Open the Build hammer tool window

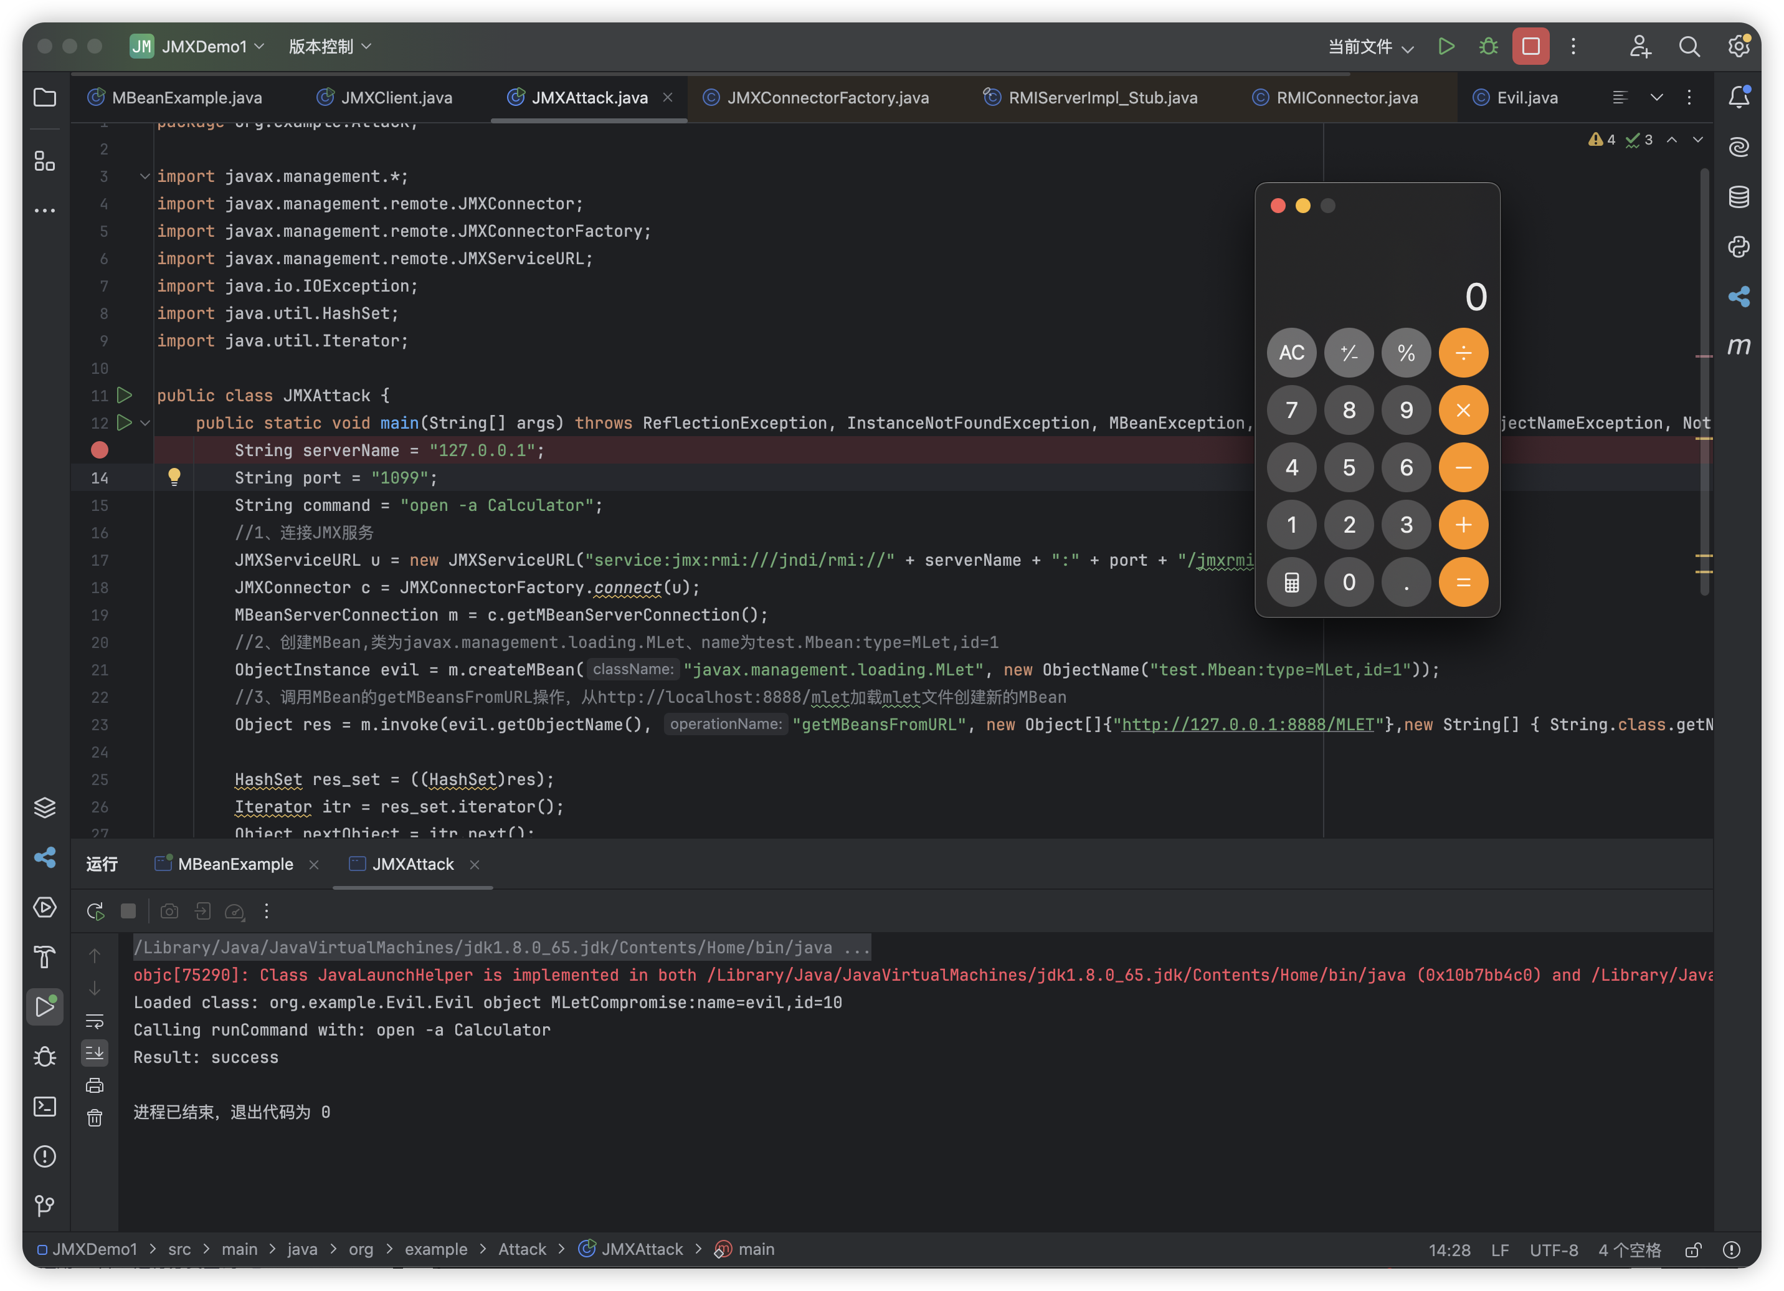[x=45, y=958]
